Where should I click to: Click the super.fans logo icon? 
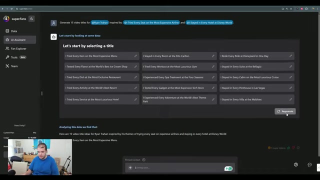click(x=6, y=19)
